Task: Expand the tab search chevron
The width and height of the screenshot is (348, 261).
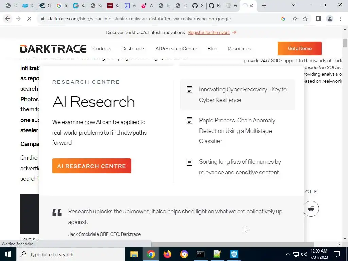Action: [x=293, y=5]
